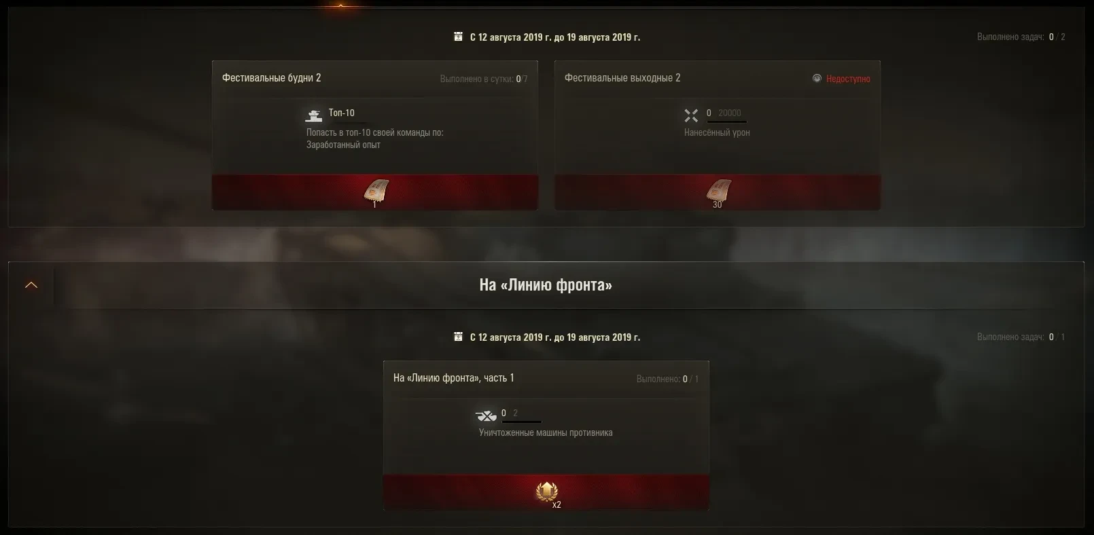Click the ticket reward icon with 30
Image resolution: width=1094 pixels, height=535 pixels.
[718, 191]
